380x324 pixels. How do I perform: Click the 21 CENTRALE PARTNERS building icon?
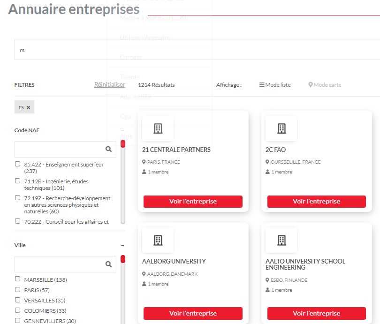[x=158, y=128]
